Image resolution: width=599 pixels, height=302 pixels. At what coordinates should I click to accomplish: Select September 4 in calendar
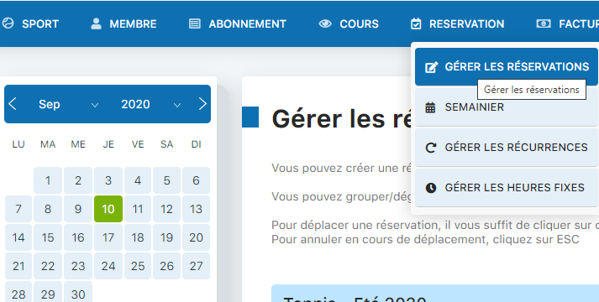click(x=138, y=180)
